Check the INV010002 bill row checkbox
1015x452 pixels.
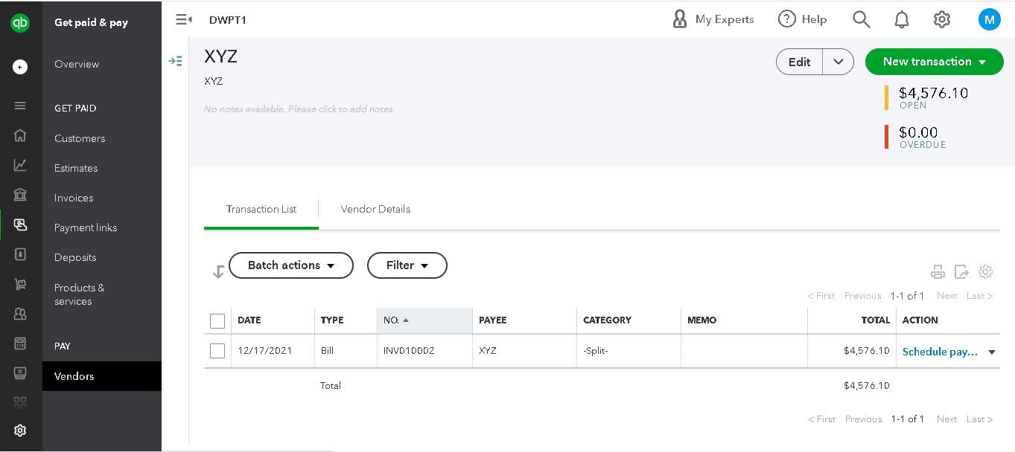click(x=217, y=351)
